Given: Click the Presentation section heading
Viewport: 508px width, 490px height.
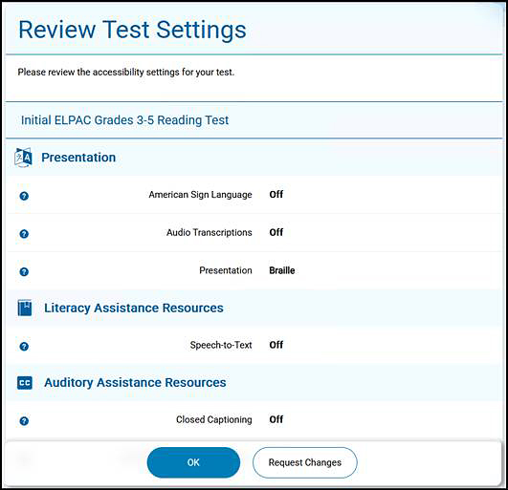Looking at the screenshot, I should (78, 158).
